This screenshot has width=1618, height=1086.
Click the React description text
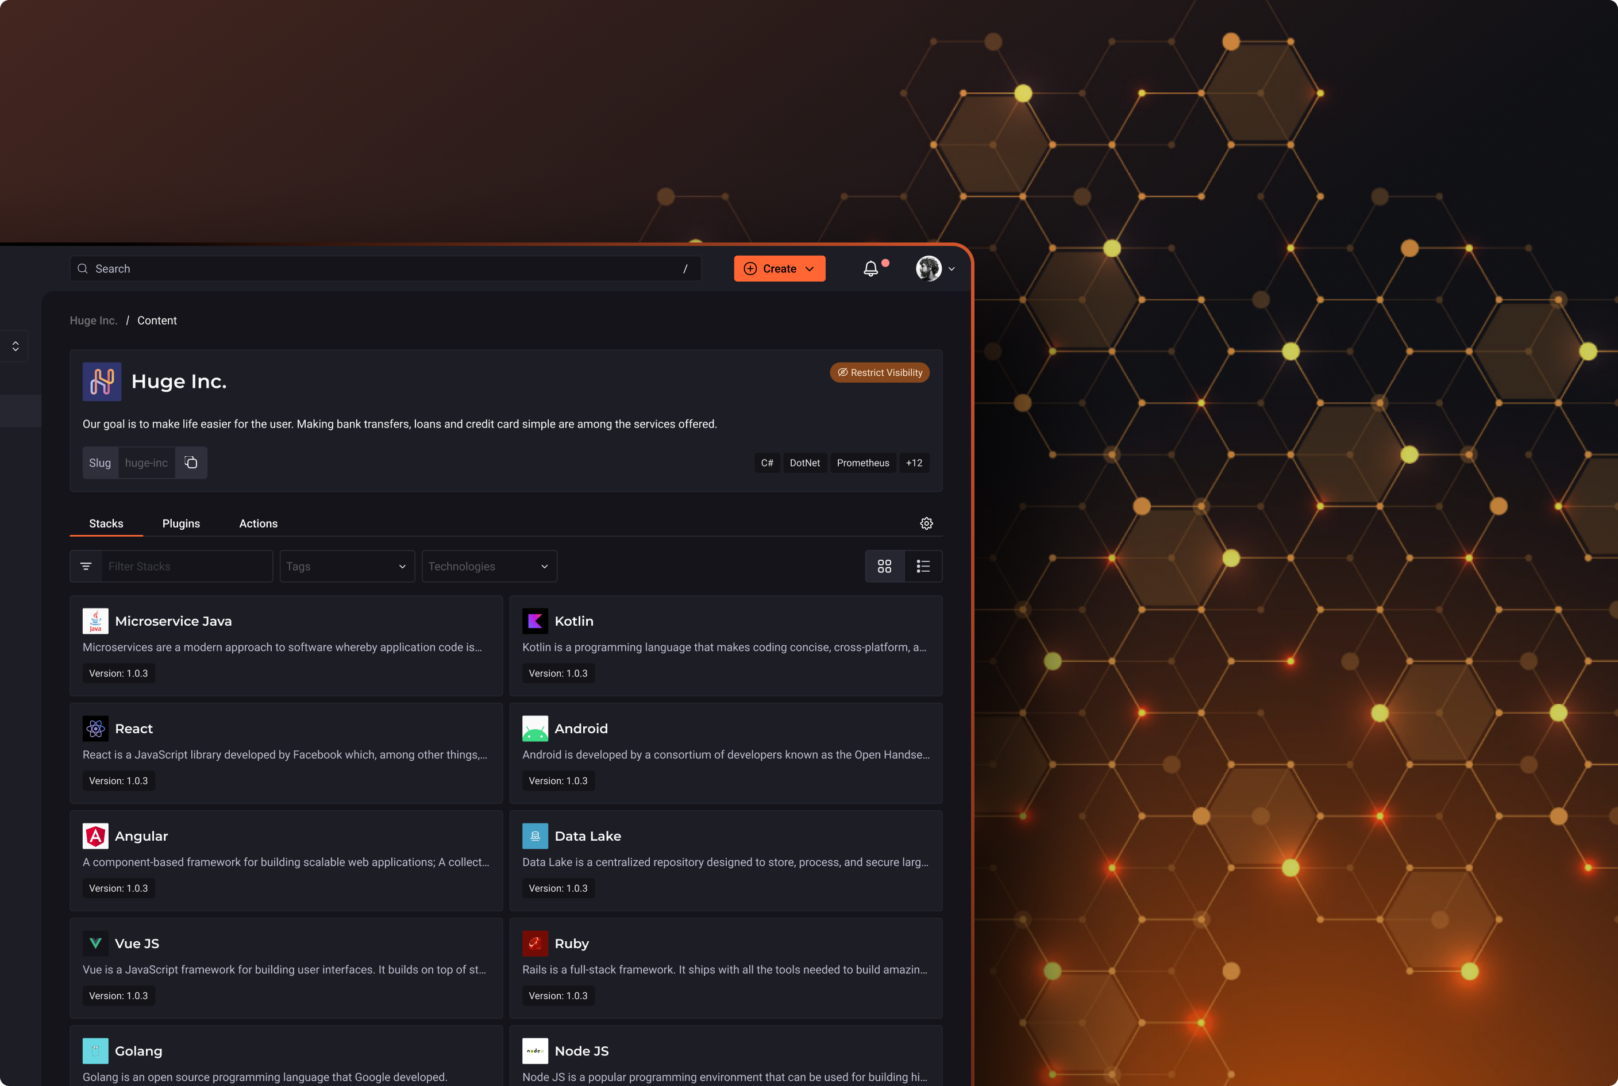pos(284,755)
